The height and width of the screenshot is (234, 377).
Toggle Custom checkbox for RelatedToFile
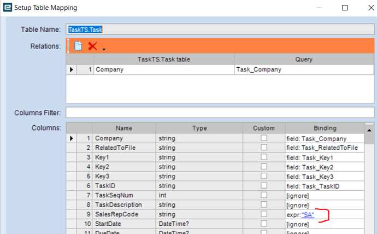tap(264, 147)
